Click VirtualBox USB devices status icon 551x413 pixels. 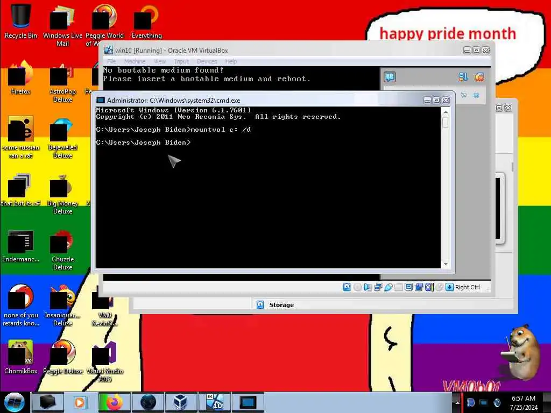[x=388, y=287]
